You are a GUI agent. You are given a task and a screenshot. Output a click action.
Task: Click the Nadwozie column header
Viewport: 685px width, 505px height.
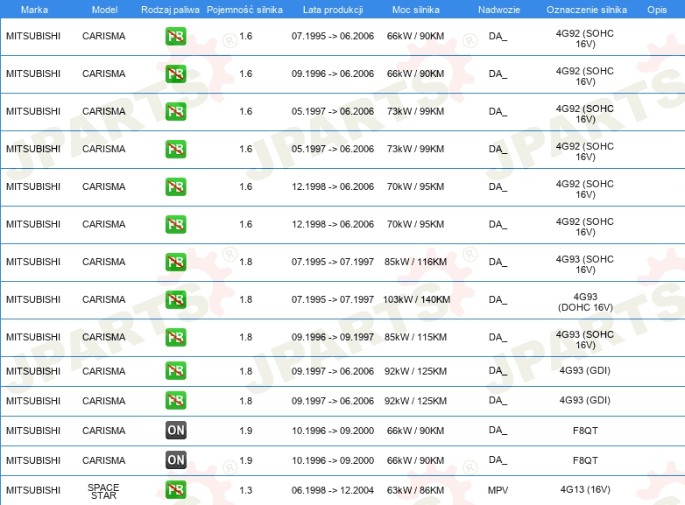(x=499, y=10)
